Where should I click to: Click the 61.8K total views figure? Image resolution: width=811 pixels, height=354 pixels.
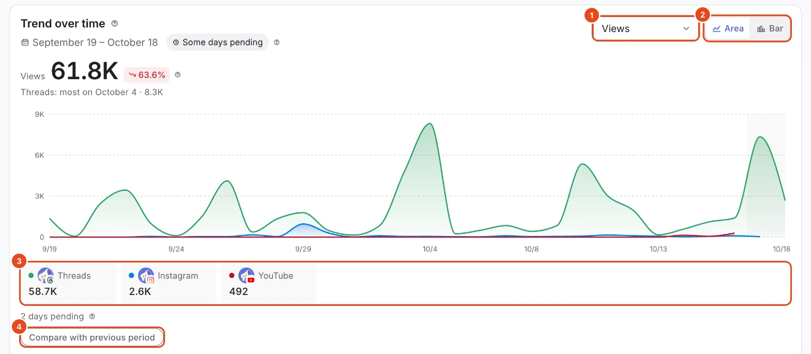[85, 71]
